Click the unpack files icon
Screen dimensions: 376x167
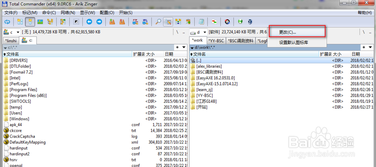[122, 22]
